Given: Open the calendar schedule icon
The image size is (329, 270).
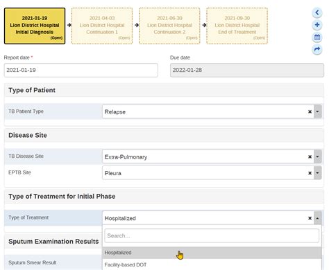Looking at the screenshot, I should 317,37.
